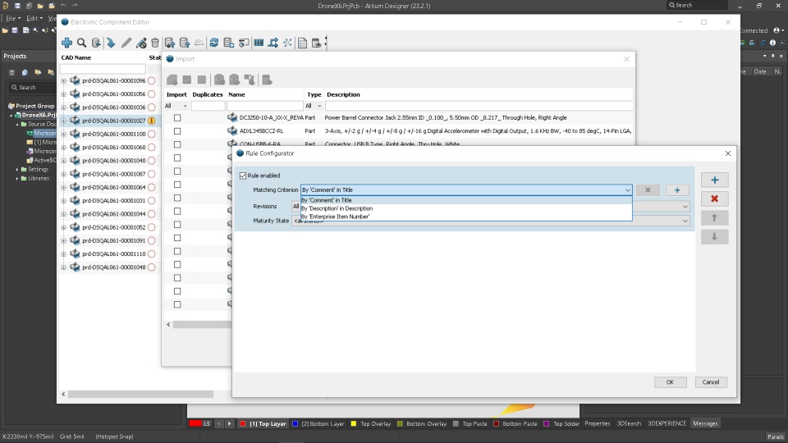Expand the Settings folder in Projects panel
The image size is (788, 443).
[x=17, y=169]
